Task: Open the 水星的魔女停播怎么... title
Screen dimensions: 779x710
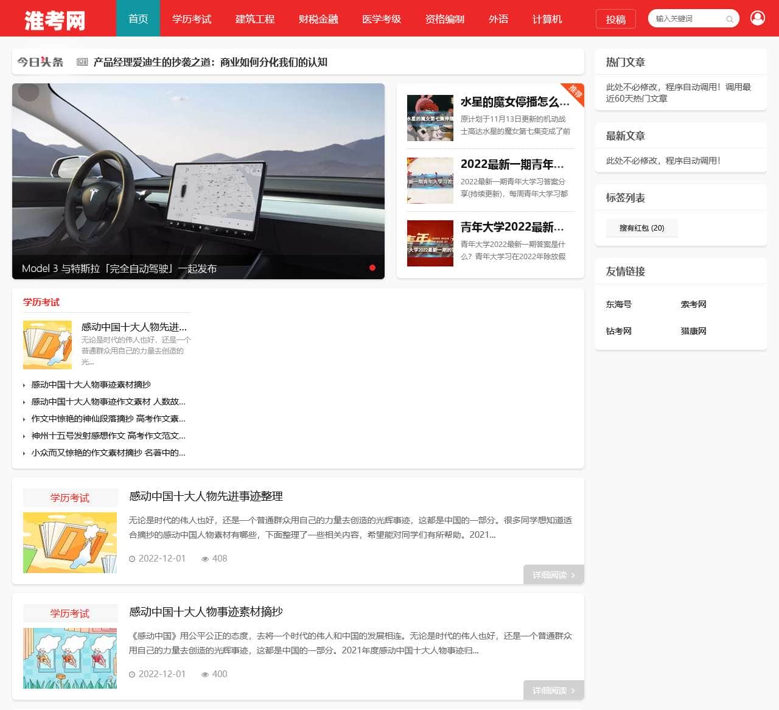Action: [515, 102]
